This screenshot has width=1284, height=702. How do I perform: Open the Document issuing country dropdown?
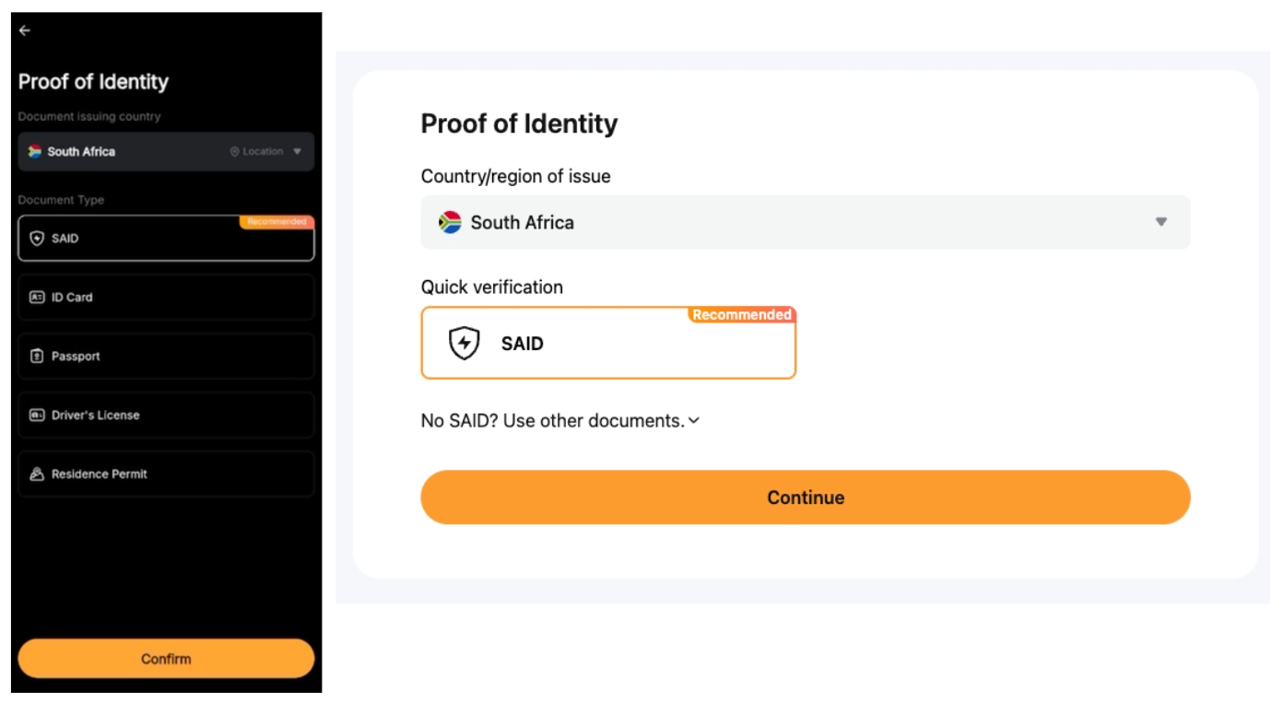166,152
